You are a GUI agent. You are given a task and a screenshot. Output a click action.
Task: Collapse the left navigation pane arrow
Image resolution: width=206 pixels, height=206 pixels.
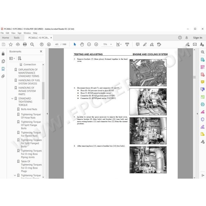pyautogui.click(x=47, y=114)
